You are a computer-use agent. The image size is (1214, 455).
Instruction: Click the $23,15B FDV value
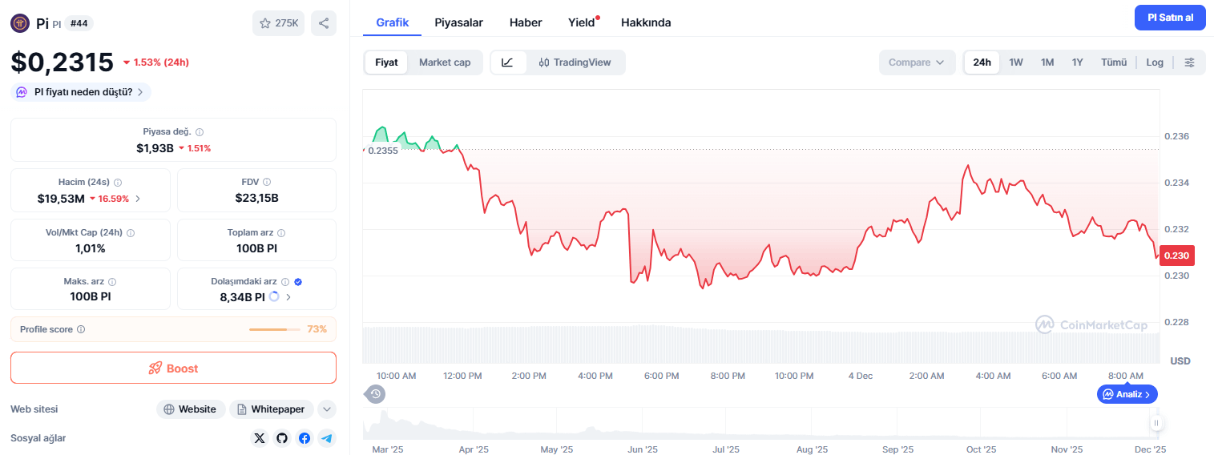[x=257, y=198]
